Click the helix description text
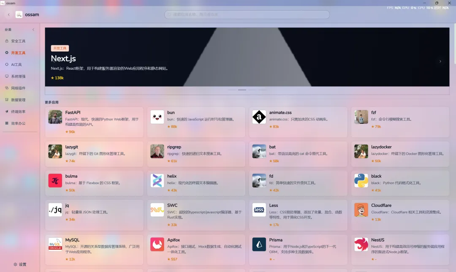Viewport: 456px width, 272px height. [x=193, y=183]
